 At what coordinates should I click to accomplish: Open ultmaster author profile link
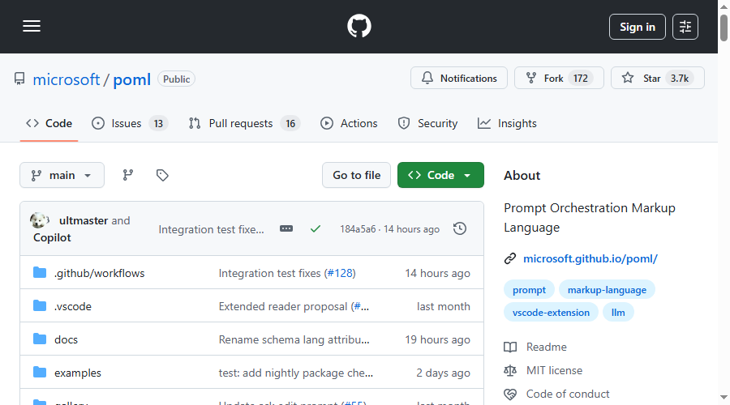[84, 220]
